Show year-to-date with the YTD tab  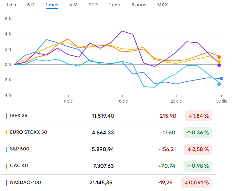coord(93,5)
